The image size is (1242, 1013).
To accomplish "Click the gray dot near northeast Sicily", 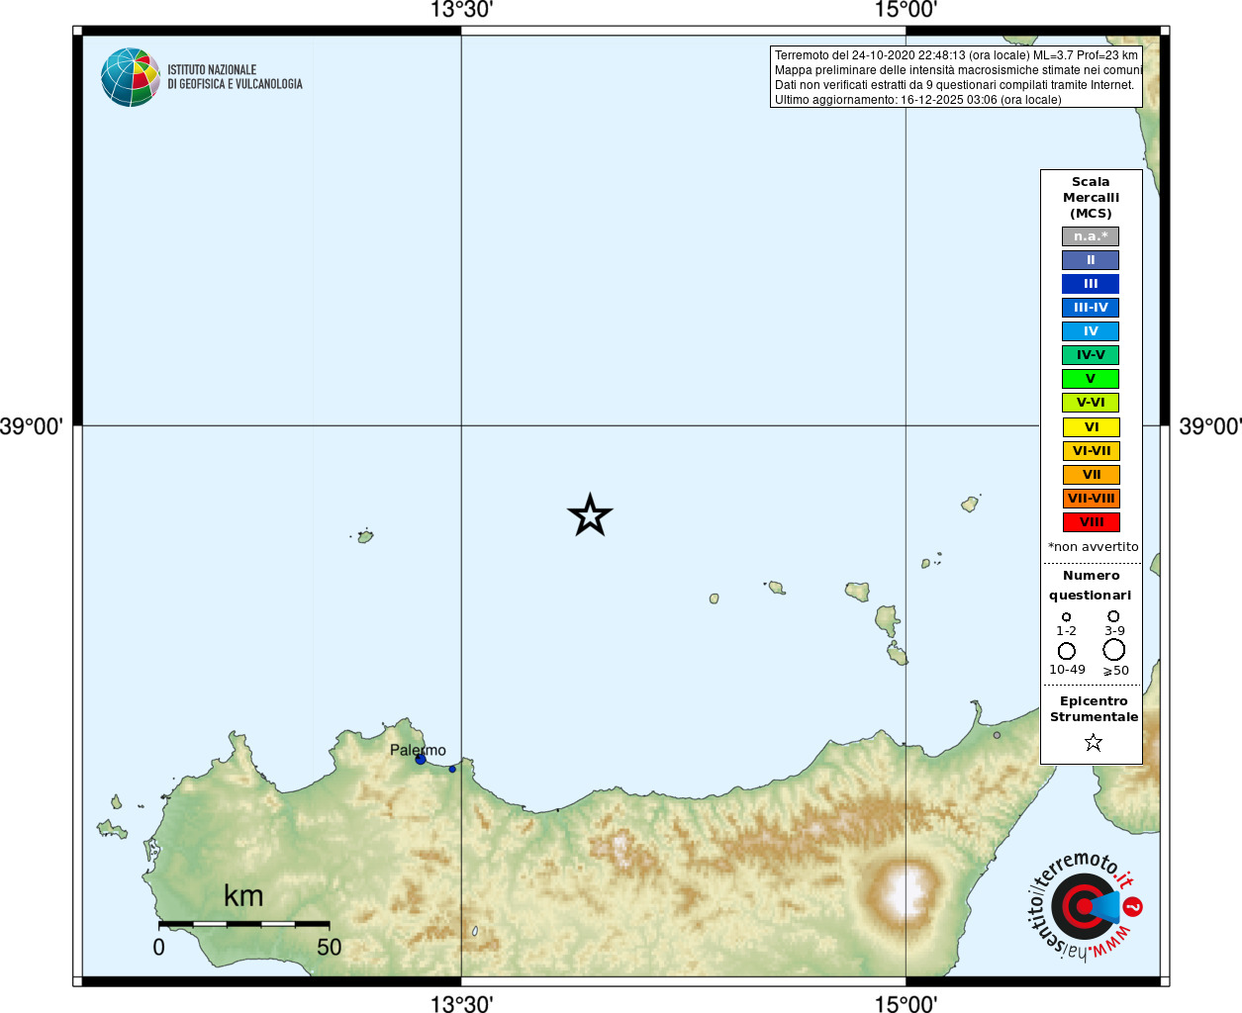I will tap(997, 735).
